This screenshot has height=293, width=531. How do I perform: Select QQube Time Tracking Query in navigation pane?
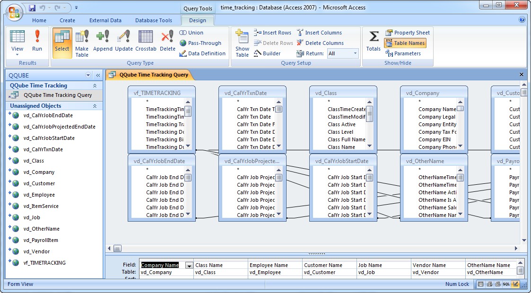pyautogui.click(x=54, y=95)
